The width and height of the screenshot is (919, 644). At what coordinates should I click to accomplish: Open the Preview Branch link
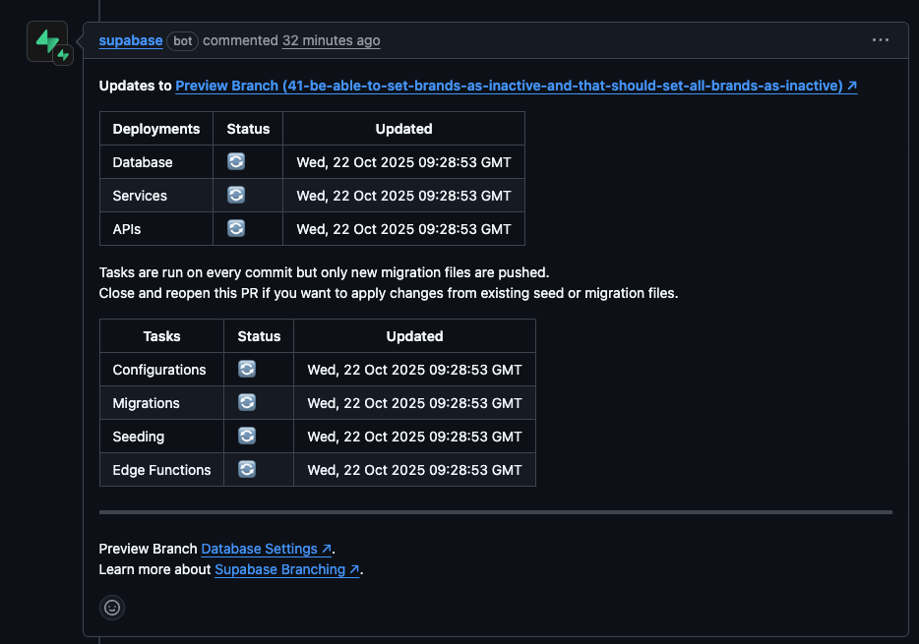point(516,86)
